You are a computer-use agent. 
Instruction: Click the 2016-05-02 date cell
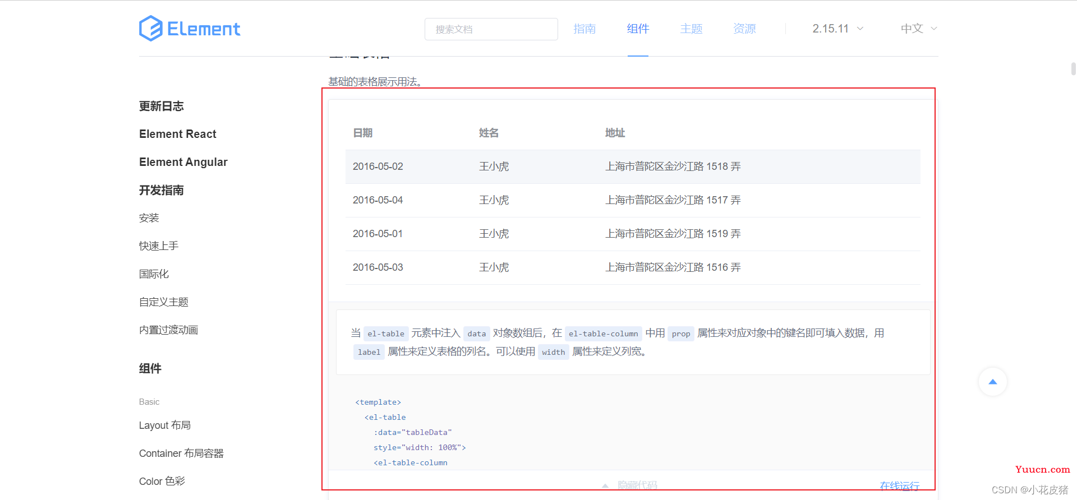(378, 166)
